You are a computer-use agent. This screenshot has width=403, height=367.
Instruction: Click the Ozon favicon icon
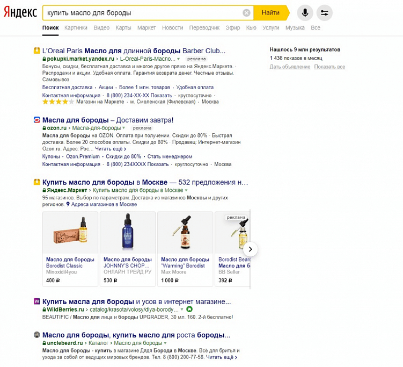[x=36, y=120]
